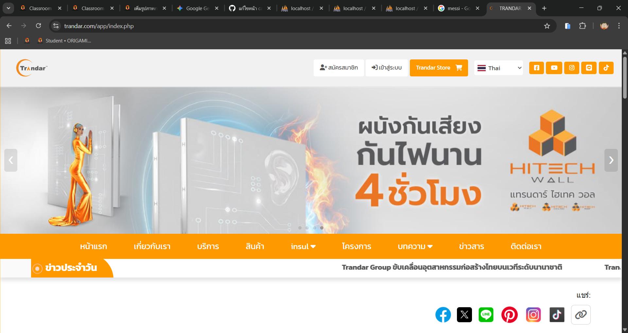Open the YouTube icon in header
This screenshot has width=628, height=333.
click(554, 68)
